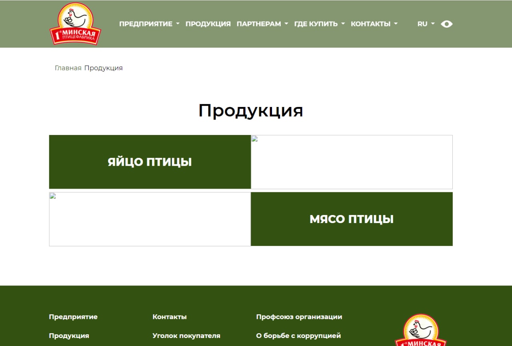
Task: Open footer Продукция link
Action: tap(69, 336)
